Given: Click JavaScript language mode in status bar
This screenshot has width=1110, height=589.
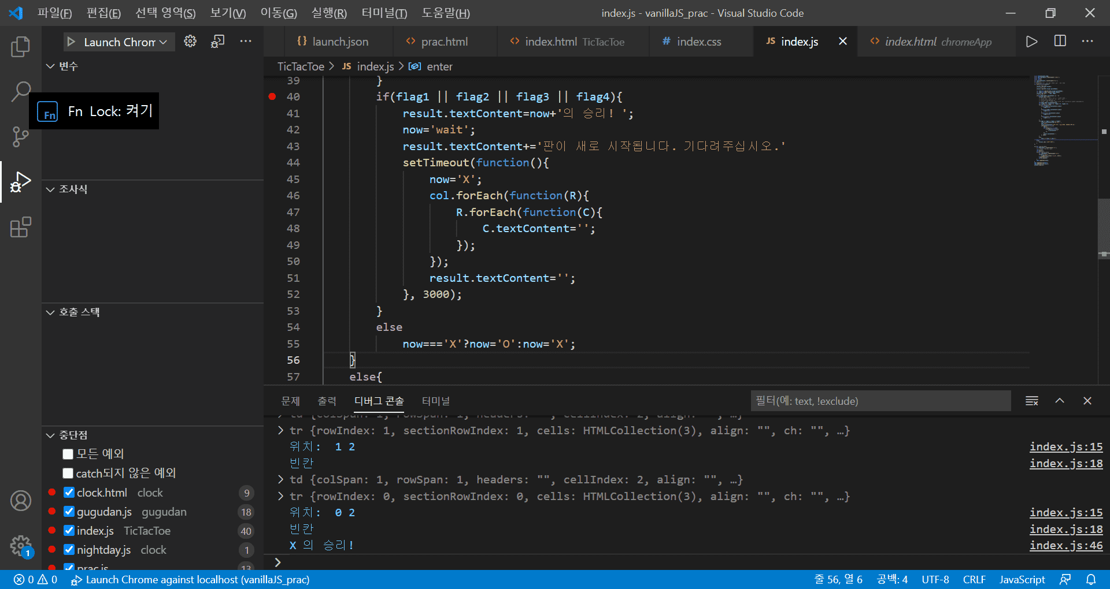Looking at the screenshot, I should (1022, 579).
